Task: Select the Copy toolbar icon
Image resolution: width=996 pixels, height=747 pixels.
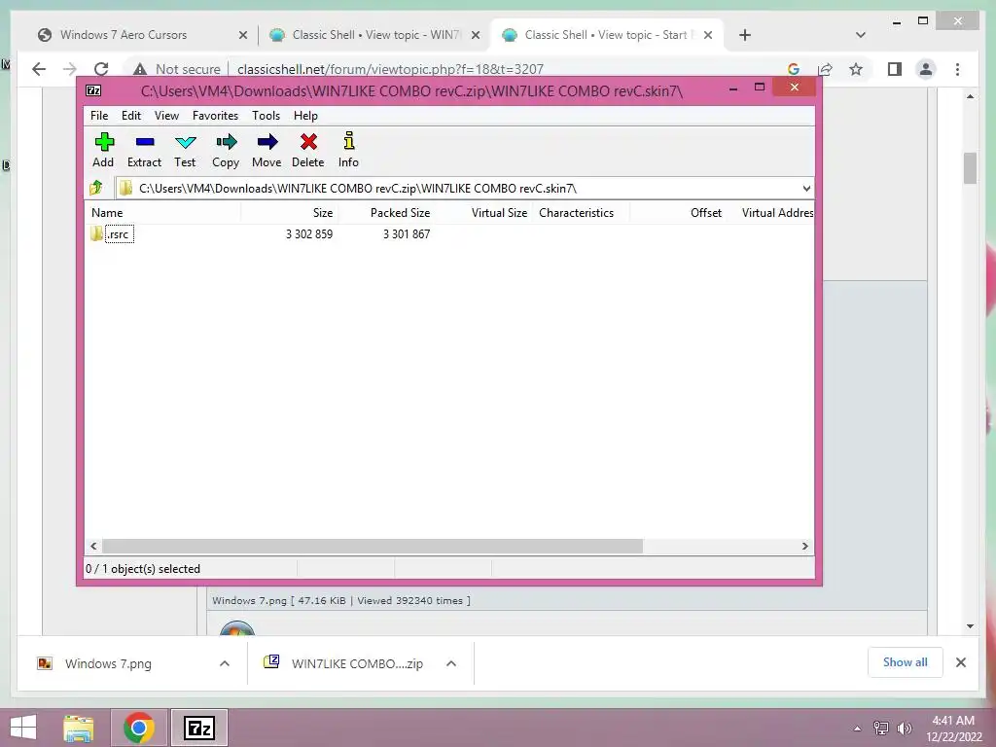Action: click(x=226, y=150)
